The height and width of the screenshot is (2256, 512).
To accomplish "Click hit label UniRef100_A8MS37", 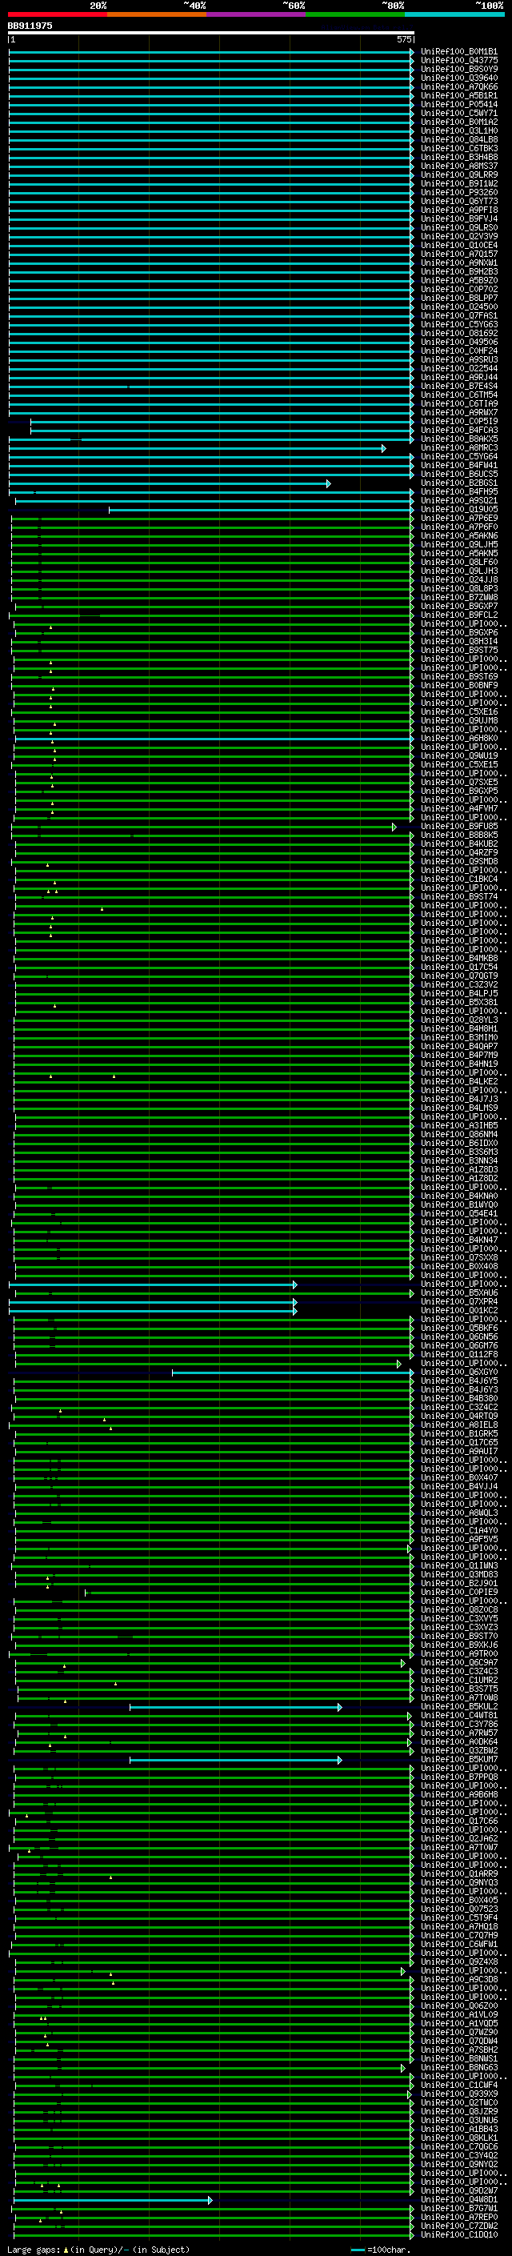I will tap(459, 166).
